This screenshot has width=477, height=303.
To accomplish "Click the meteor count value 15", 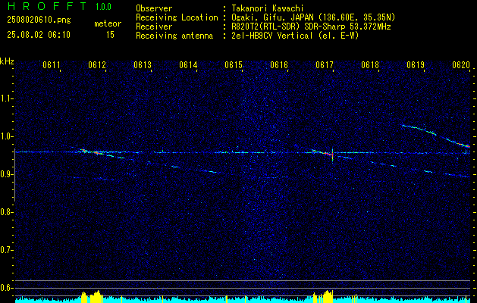I will coord(110,35).
